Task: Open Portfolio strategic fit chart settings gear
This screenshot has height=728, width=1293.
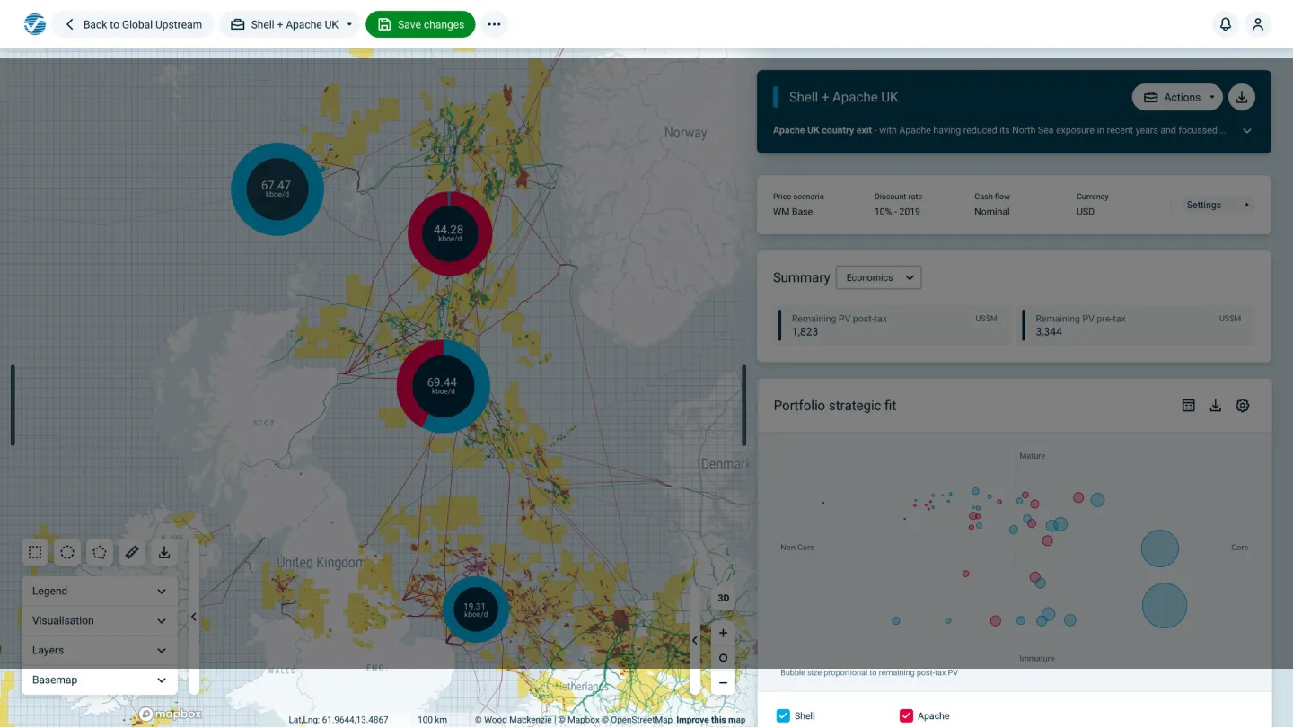Action: pos(1243,406)
